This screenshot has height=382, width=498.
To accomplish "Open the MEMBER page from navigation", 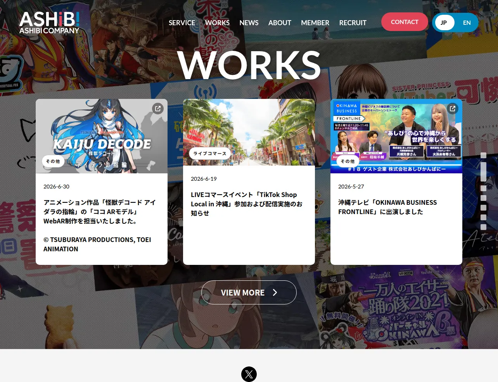I will point(315,23).
